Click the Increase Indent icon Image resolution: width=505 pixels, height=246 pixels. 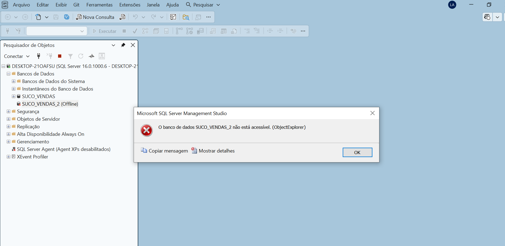pos(280,31)
